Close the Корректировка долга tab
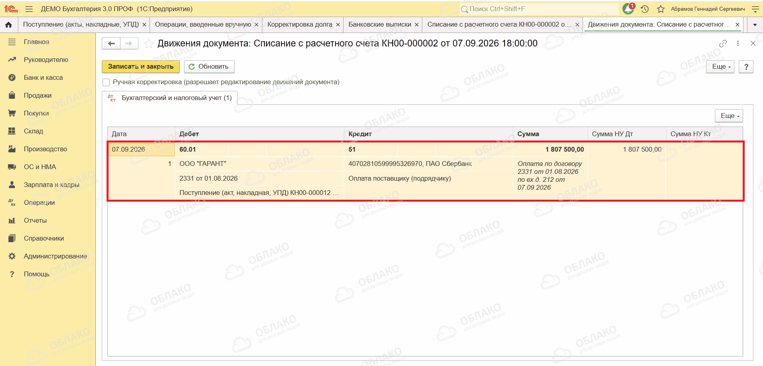This screenshot has width=763, height=366. [x=338, y=25]
